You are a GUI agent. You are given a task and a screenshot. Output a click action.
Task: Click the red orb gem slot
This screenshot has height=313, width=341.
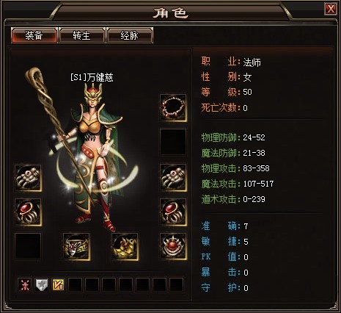pyautogui.click(x=173, y=247)
